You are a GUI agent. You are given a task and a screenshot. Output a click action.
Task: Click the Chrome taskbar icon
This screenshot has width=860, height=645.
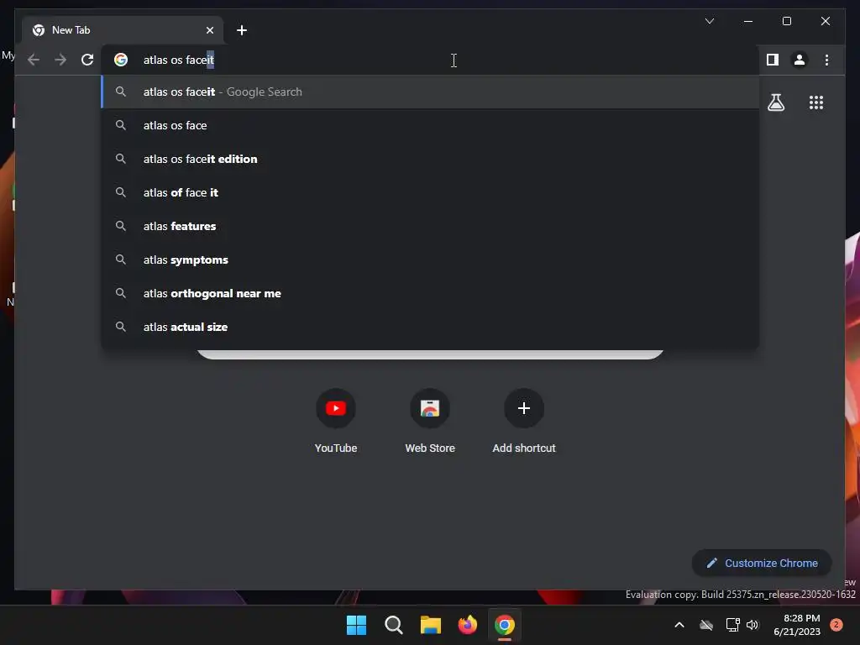[x=505, y=625]
